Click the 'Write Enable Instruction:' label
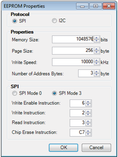Viewport: 118px width, 157px height. (x=36, y=103)
